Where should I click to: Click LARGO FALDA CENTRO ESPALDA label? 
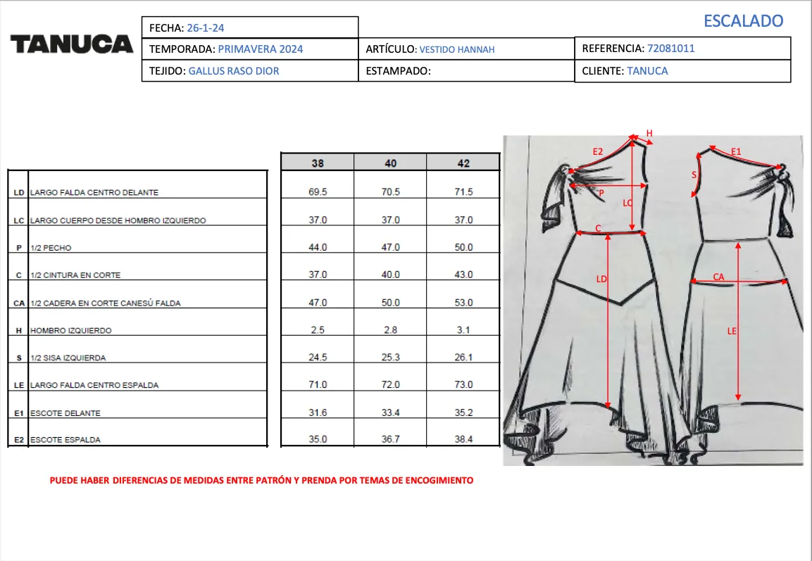[94, 385]
